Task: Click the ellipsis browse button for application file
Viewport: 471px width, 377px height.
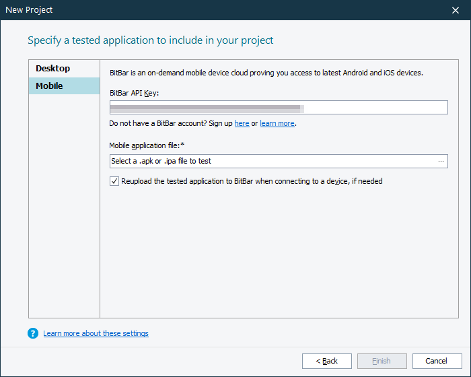Action: coord(441,162)
